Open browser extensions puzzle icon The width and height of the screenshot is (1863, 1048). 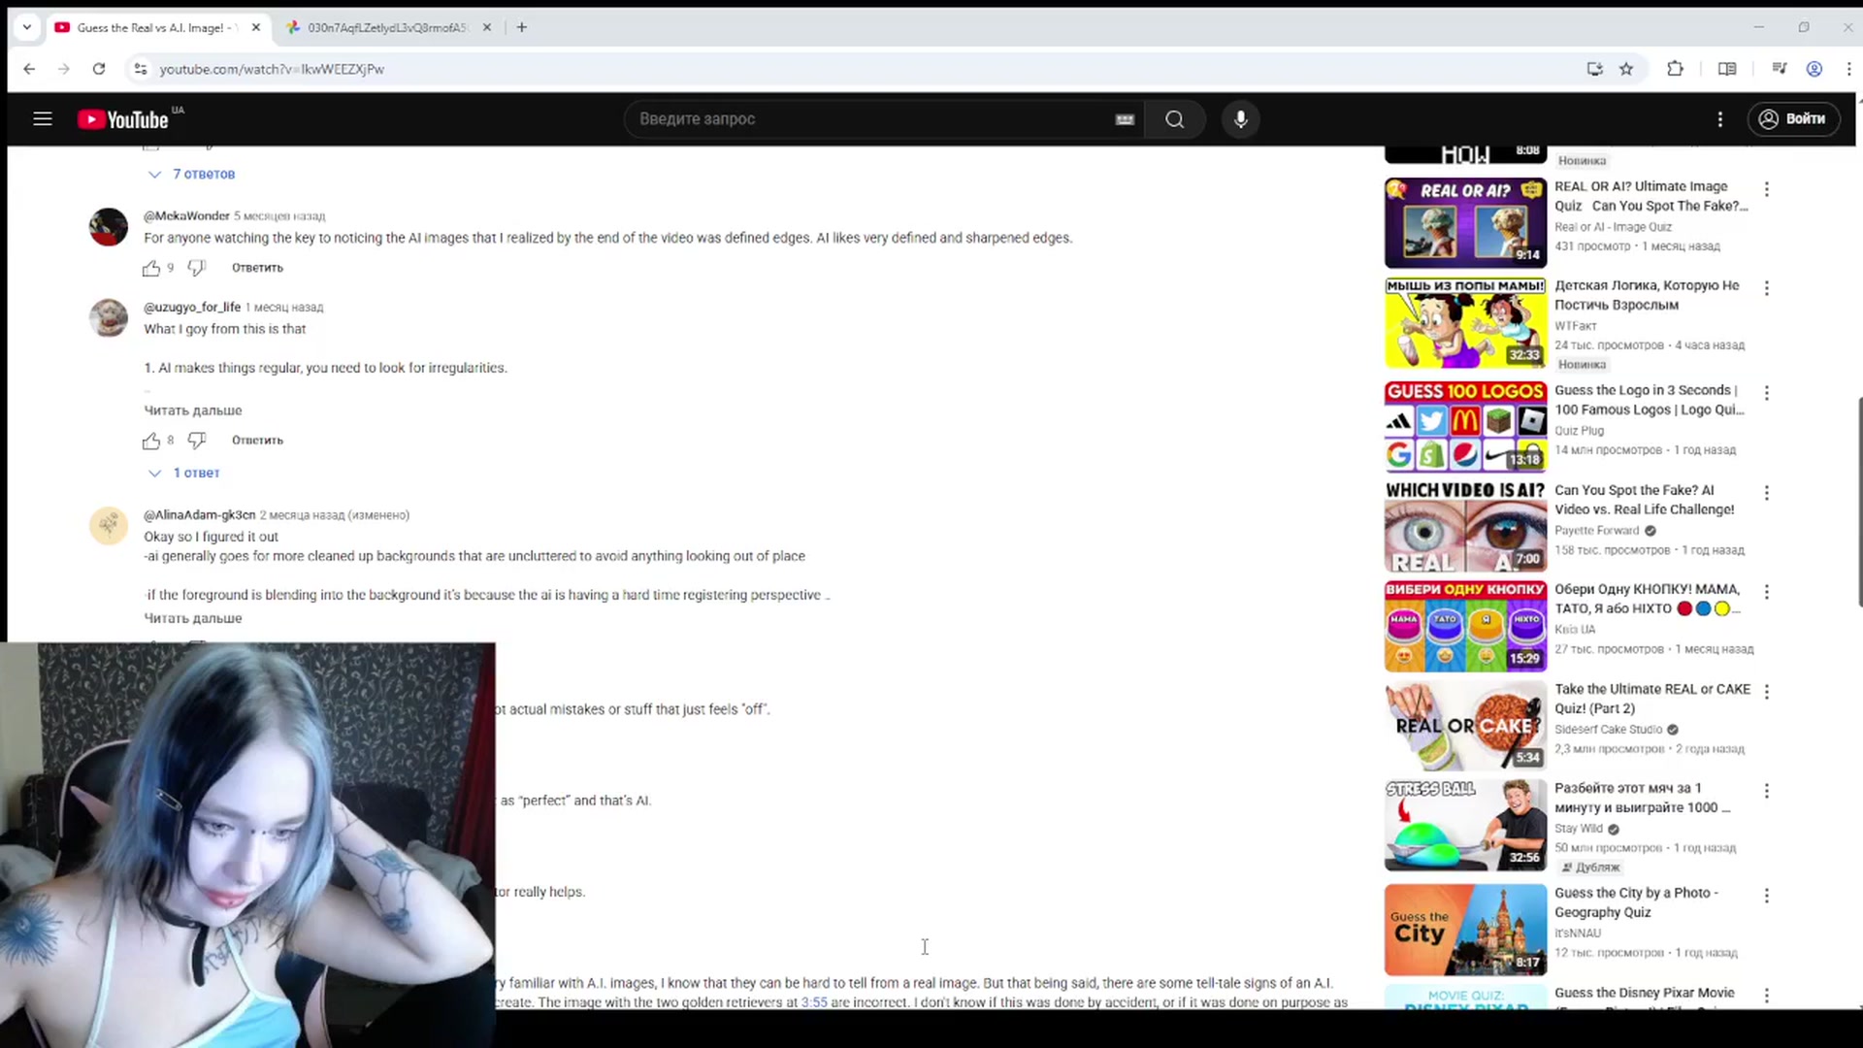[1675, 69]
